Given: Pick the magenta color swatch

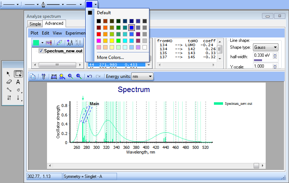Looking at the screenshot, I should click(x=99, y=41).
